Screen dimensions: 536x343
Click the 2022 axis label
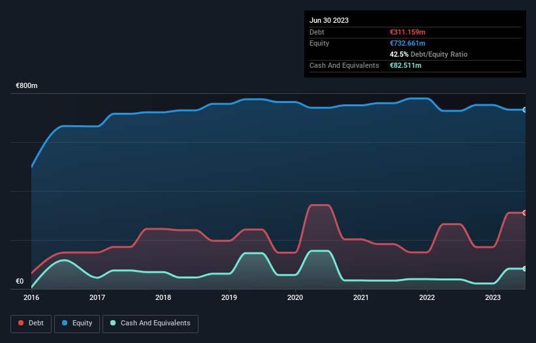click(x=427, y=297)
